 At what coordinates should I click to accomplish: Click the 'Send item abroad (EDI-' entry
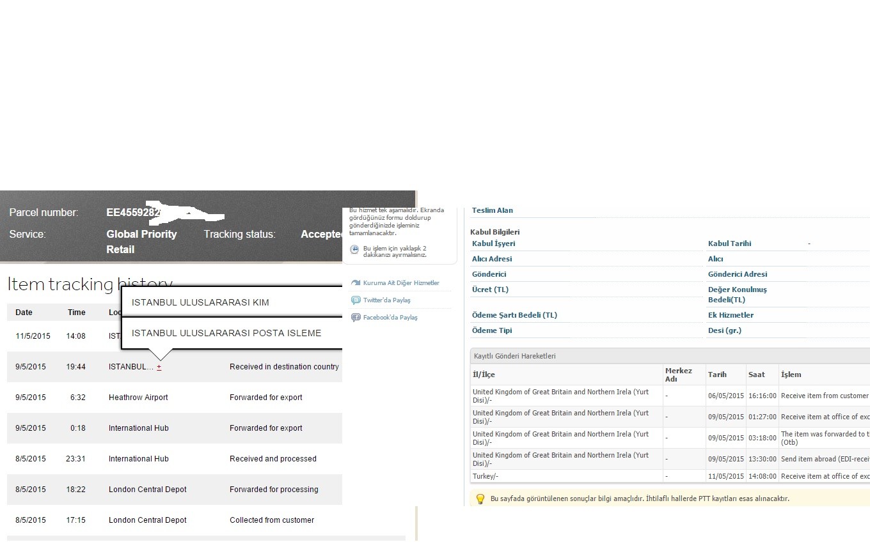coord(825,459)
